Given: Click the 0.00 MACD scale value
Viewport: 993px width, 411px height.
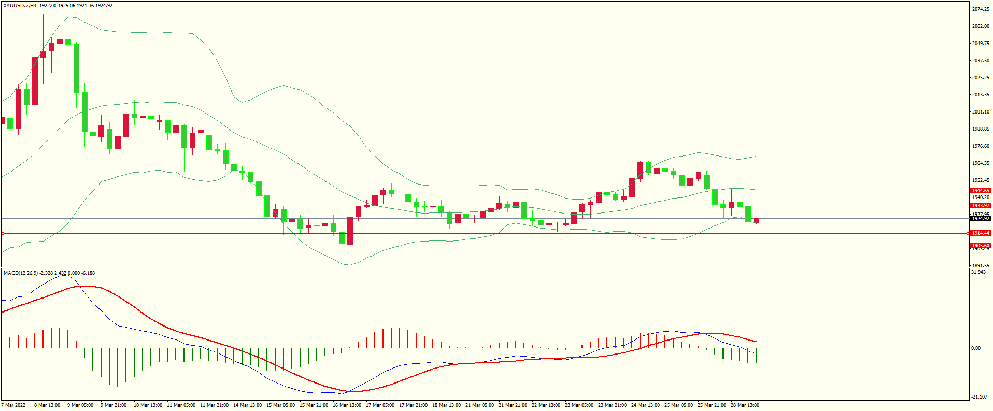Looking at the screenshot, I should pyautogui.click(x=976, y=348).
